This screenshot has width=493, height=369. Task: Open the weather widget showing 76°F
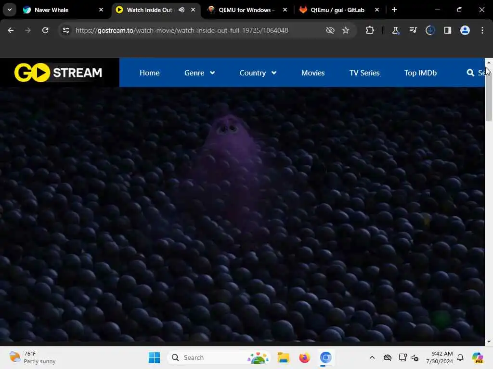click(32, 357)
